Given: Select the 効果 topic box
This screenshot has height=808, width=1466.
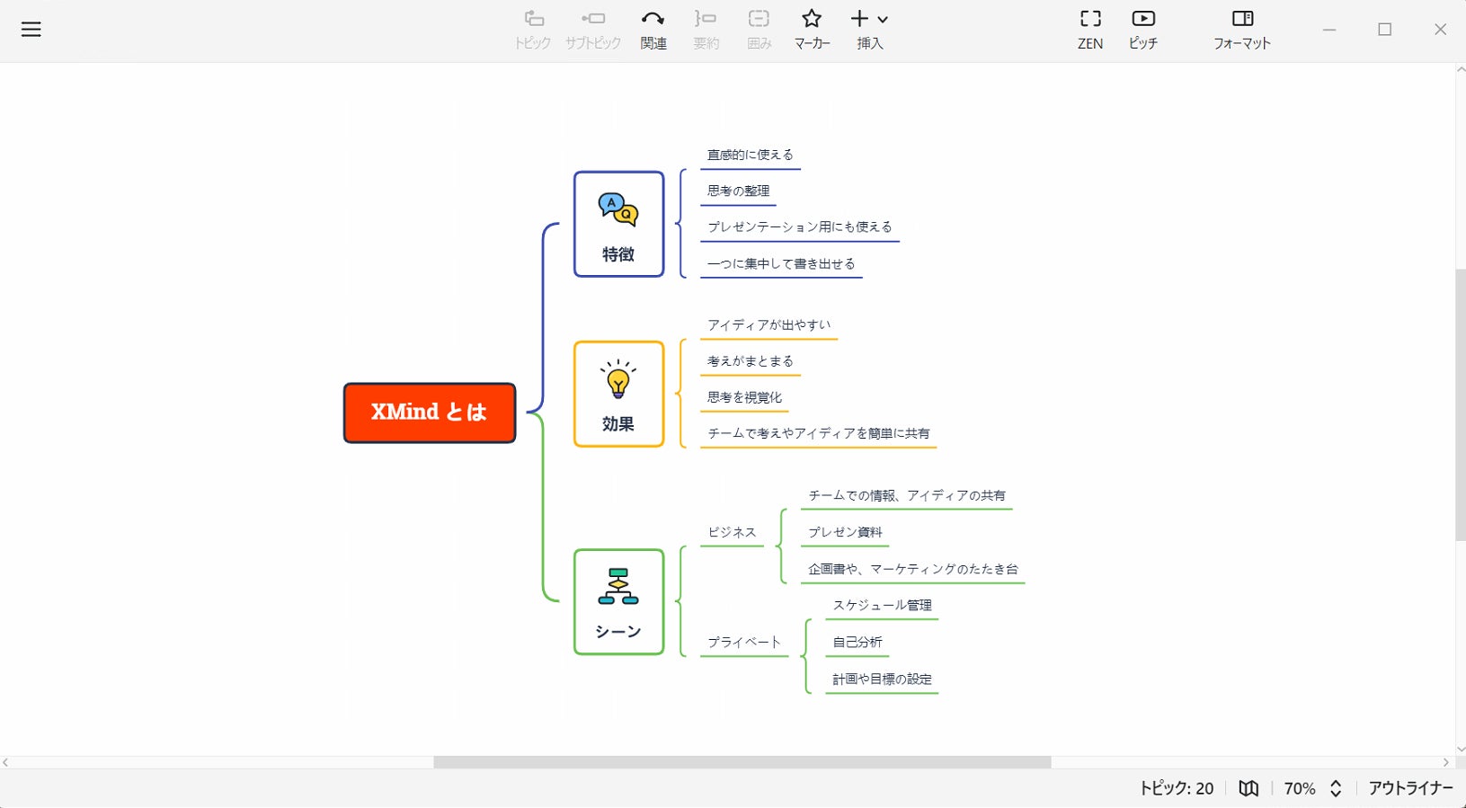Looking at the screenshot, I should point(618,394).
